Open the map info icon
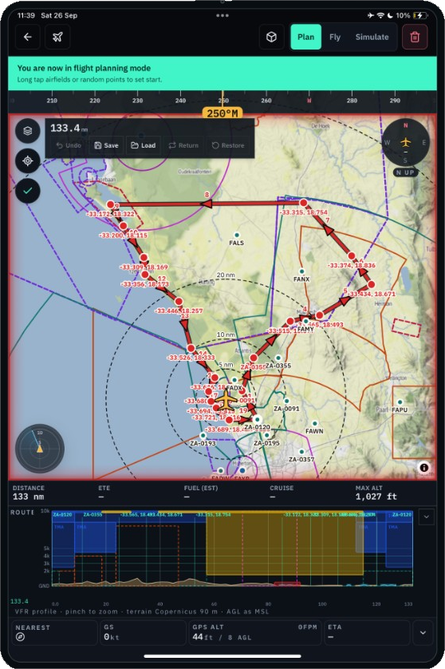 point(423,468)
